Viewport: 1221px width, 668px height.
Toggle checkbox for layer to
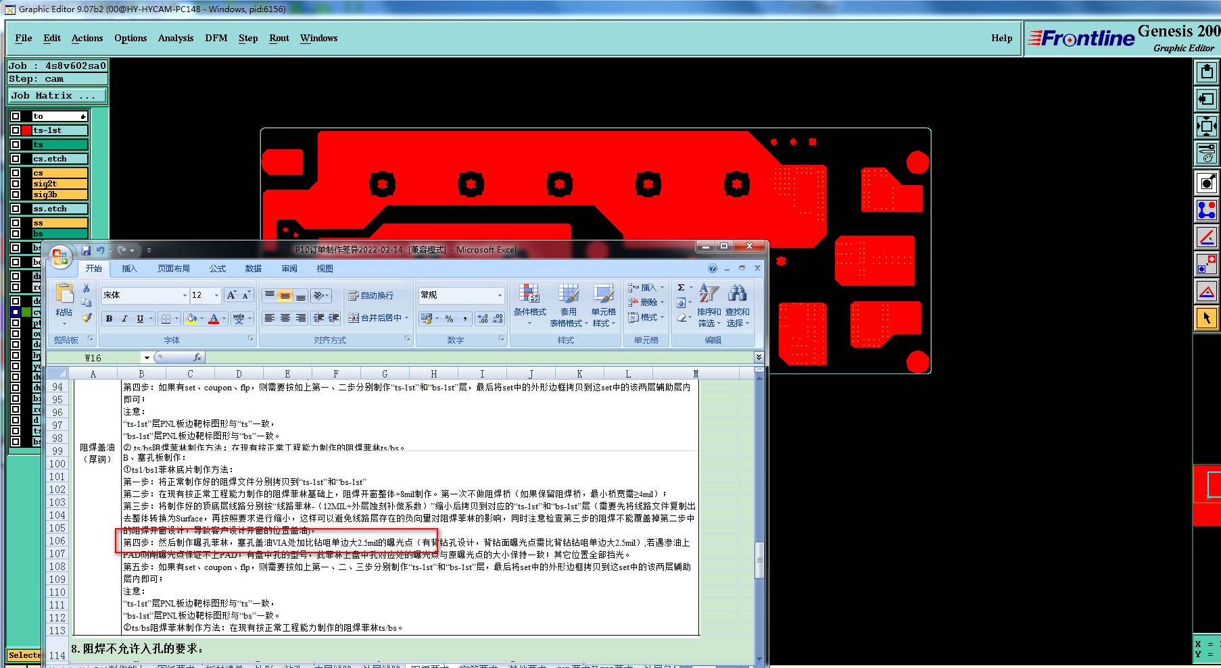tap(16, 116)
